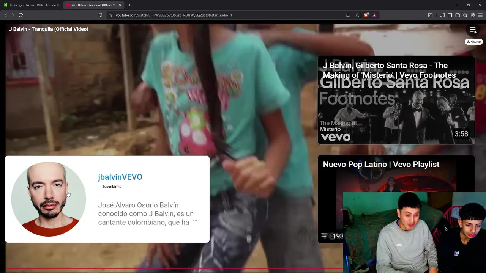The height and width of the screenshot is (273, 486).
Task: Open the media playlist music note icon
Action: tap(442, 15)
